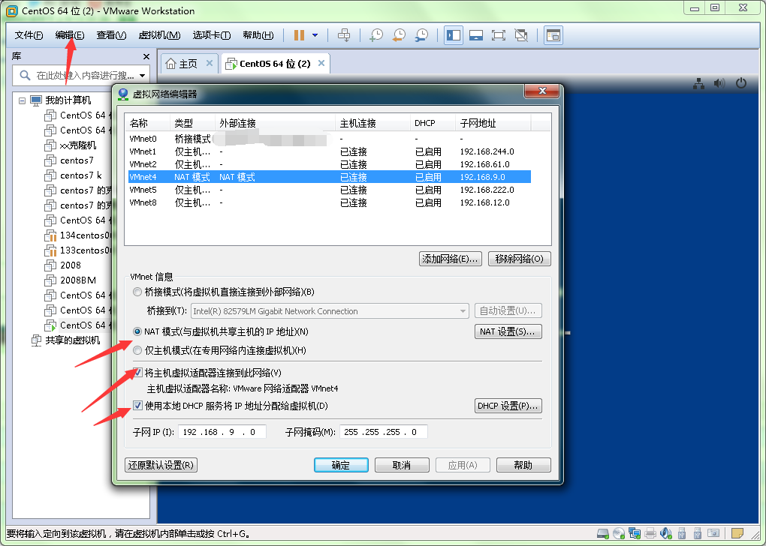Click the 添加网络(E)... button
766x546 pixels.
coord(451,259)
